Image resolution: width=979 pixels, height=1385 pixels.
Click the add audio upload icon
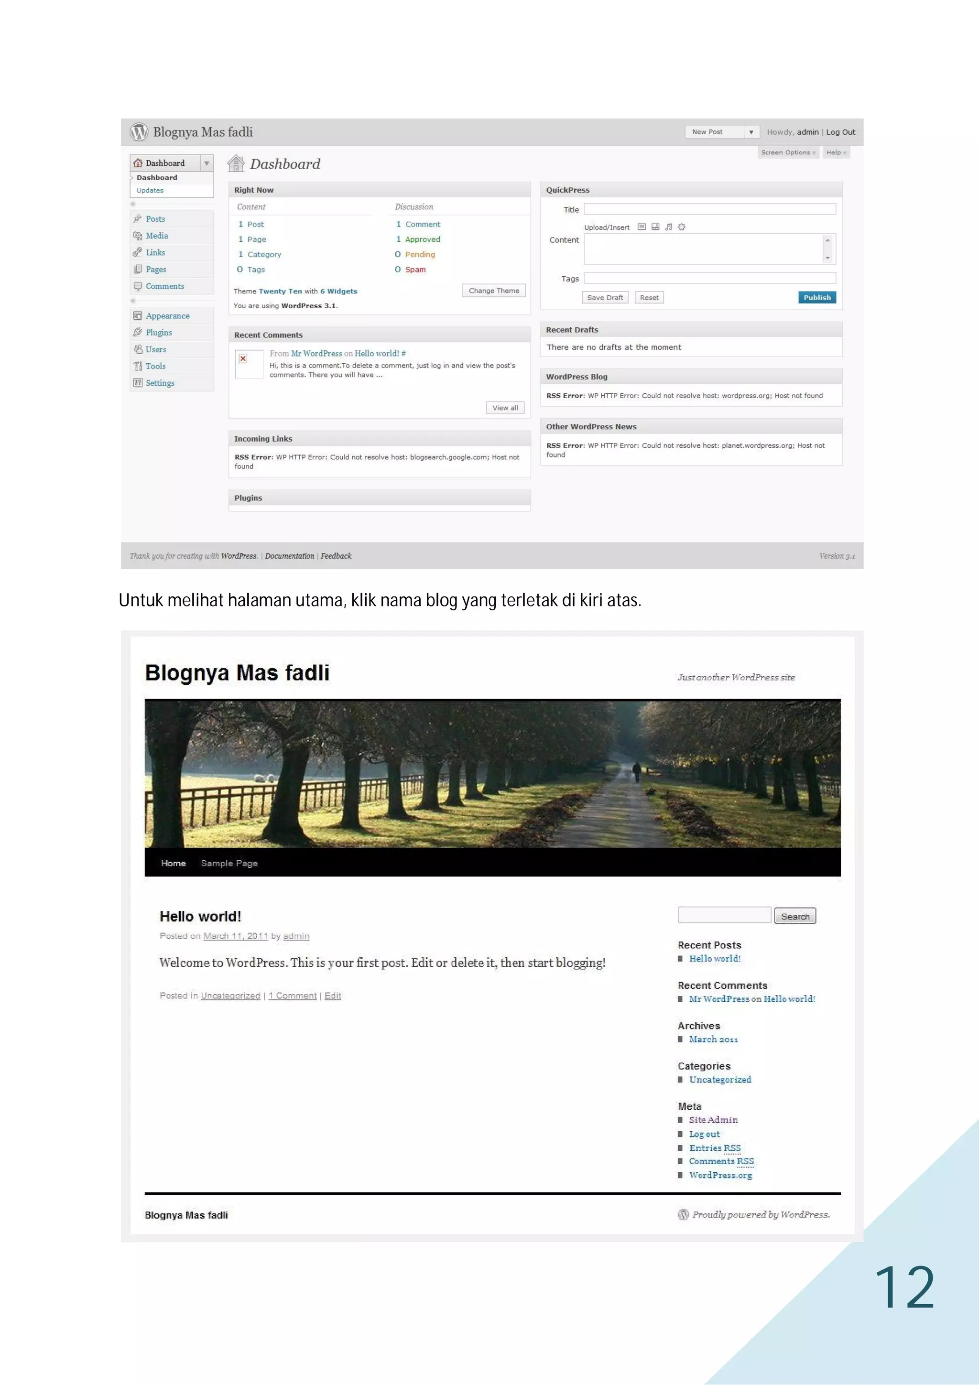click(x=668, y=227)
